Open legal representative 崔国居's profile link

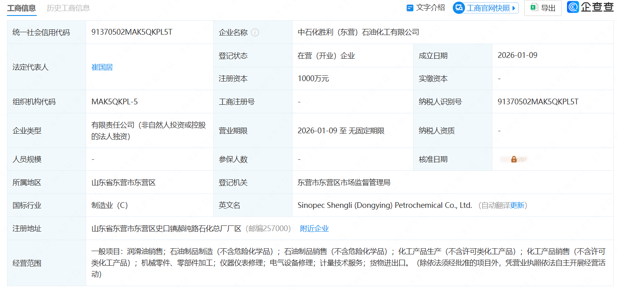(x=102, y=67)
